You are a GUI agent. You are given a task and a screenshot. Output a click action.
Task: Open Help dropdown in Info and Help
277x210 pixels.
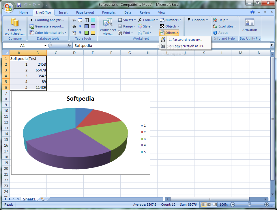(220, 20)
